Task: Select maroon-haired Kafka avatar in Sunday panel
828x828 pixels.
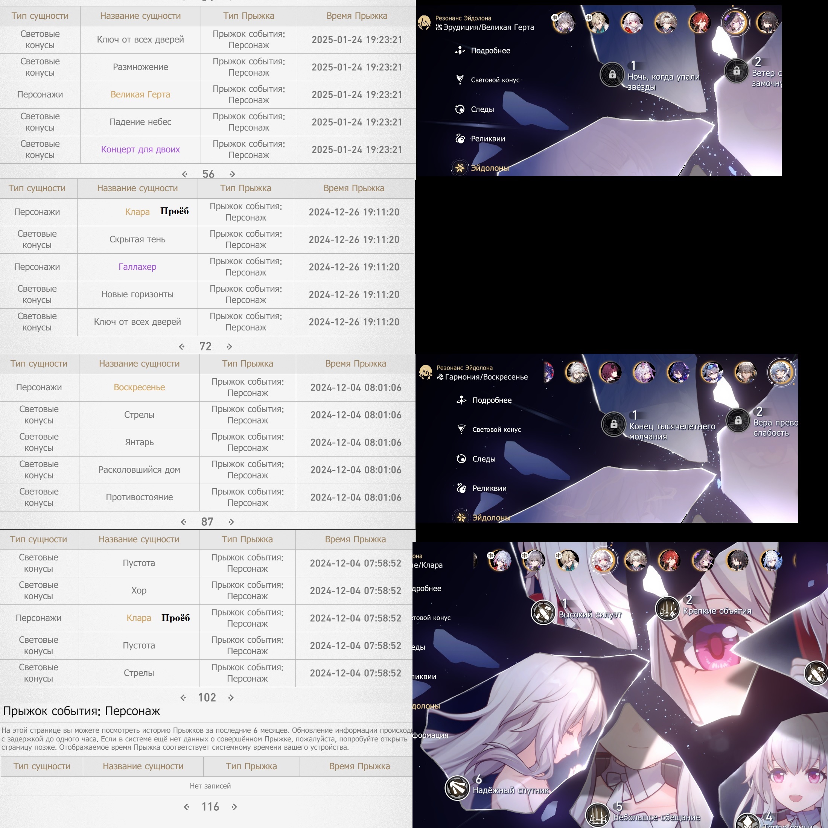Action: pos(610,372)
